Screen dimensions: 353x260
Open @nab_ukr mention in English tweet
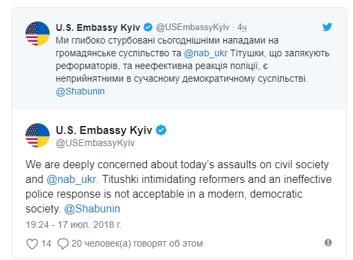[71, 180]
